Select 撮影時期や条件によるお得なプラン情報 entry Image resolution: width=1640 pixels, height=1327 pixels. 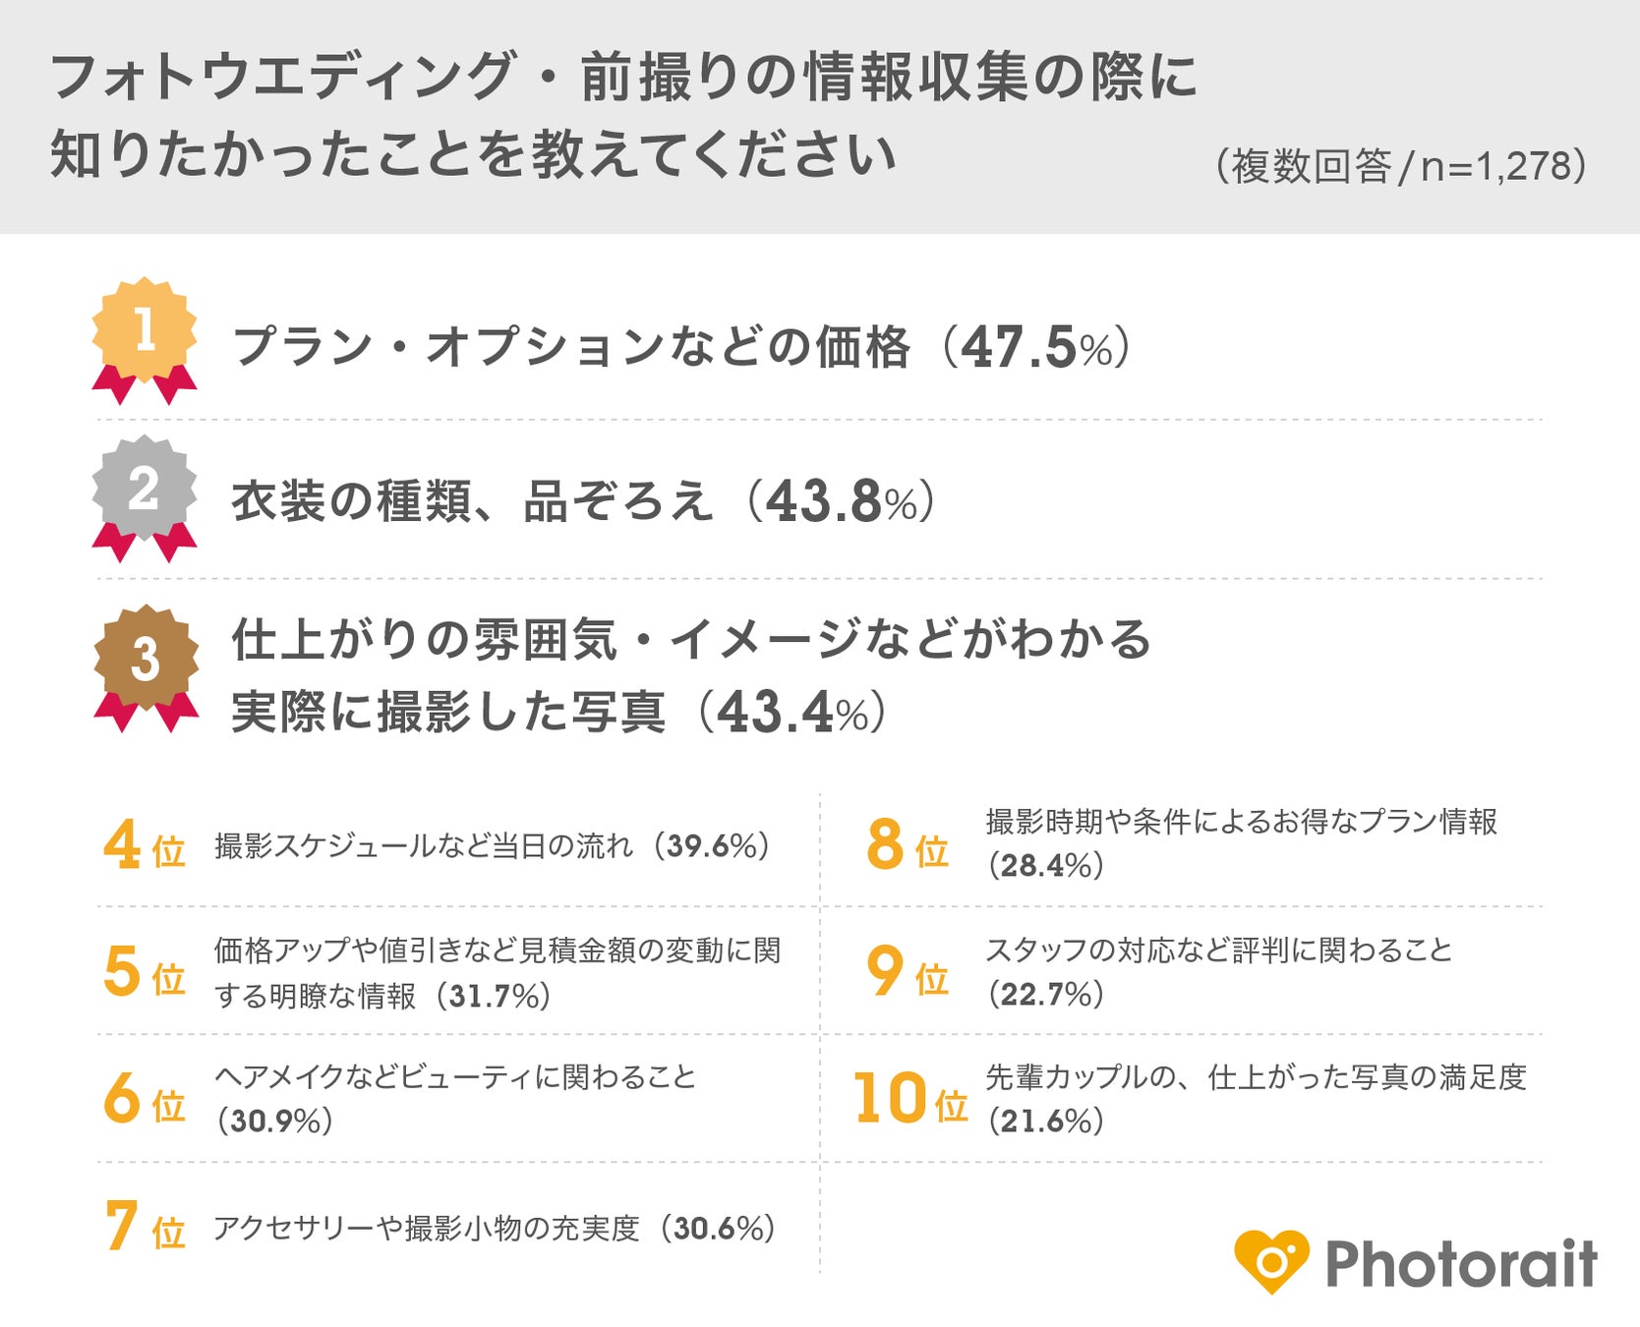tap(1241, 822)
